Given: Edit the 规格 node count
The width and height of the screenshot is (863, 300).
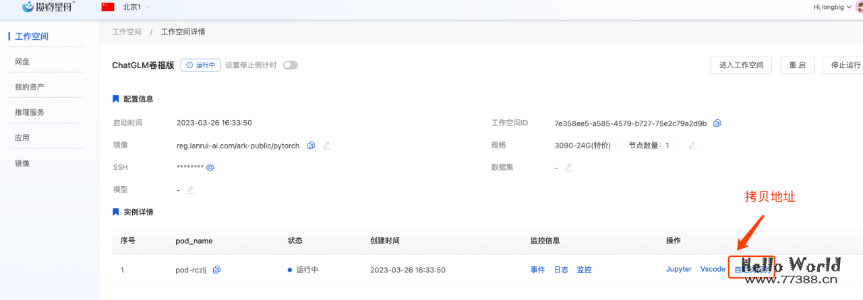Looking at the screenshot, I should click(692, 146).
